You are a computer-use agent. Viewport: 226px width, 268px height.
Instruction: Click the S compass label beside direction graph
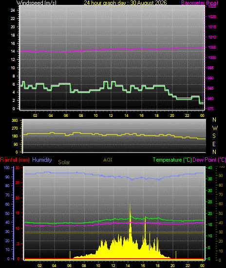click(x=214, y=136)
